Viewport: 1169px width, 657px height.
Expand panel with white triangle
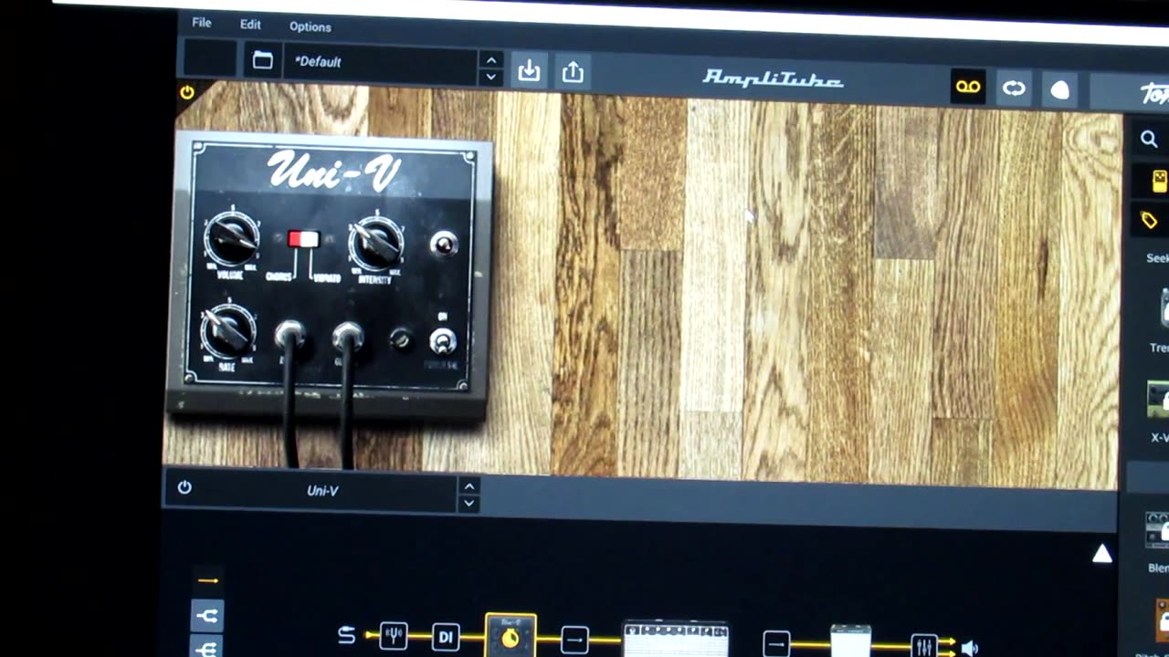(1102, 554)
